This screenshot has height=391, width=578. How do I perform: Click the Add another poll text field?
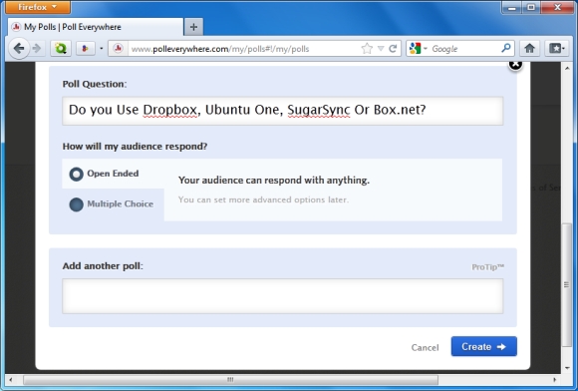click(x=282, y=296)
